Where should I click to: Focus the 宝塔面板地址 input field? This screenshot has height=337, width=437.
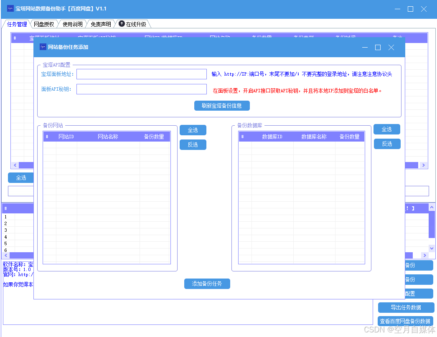click(x=142, y=74)
